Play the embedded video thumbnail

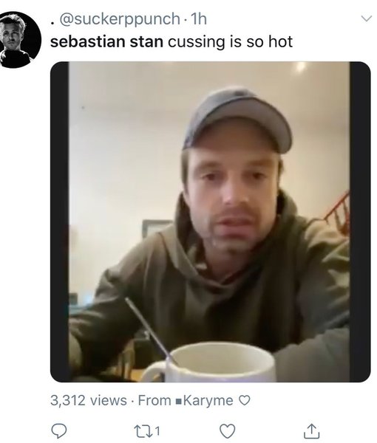tap(211, 221)
